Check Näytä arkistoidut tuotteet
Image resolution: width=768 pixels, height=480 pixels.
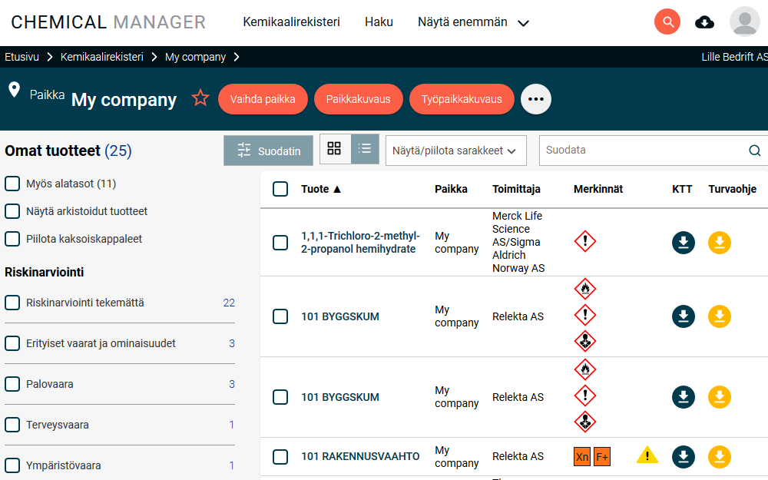point(12,211)
